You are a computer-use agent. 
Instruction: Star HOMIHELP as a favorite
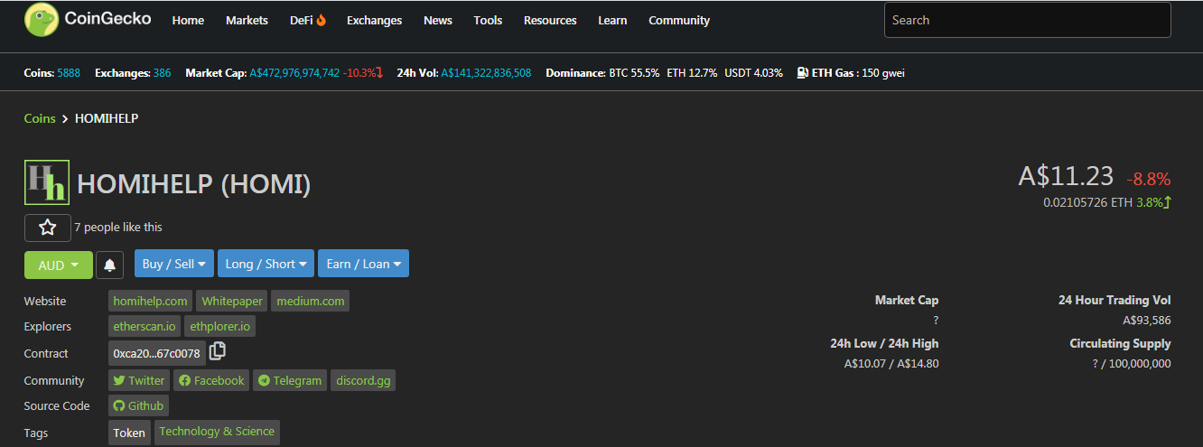pos(48,228)
